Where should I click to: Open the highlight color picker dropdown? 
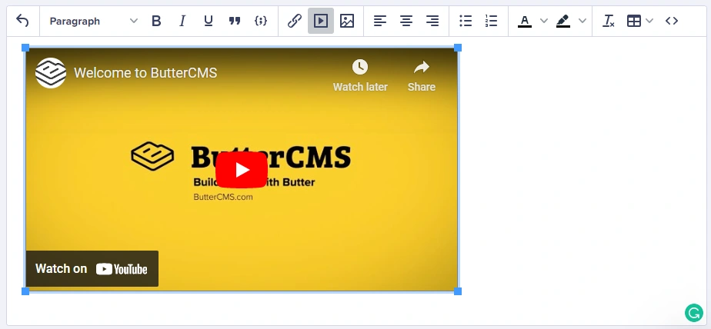point(582,21)
